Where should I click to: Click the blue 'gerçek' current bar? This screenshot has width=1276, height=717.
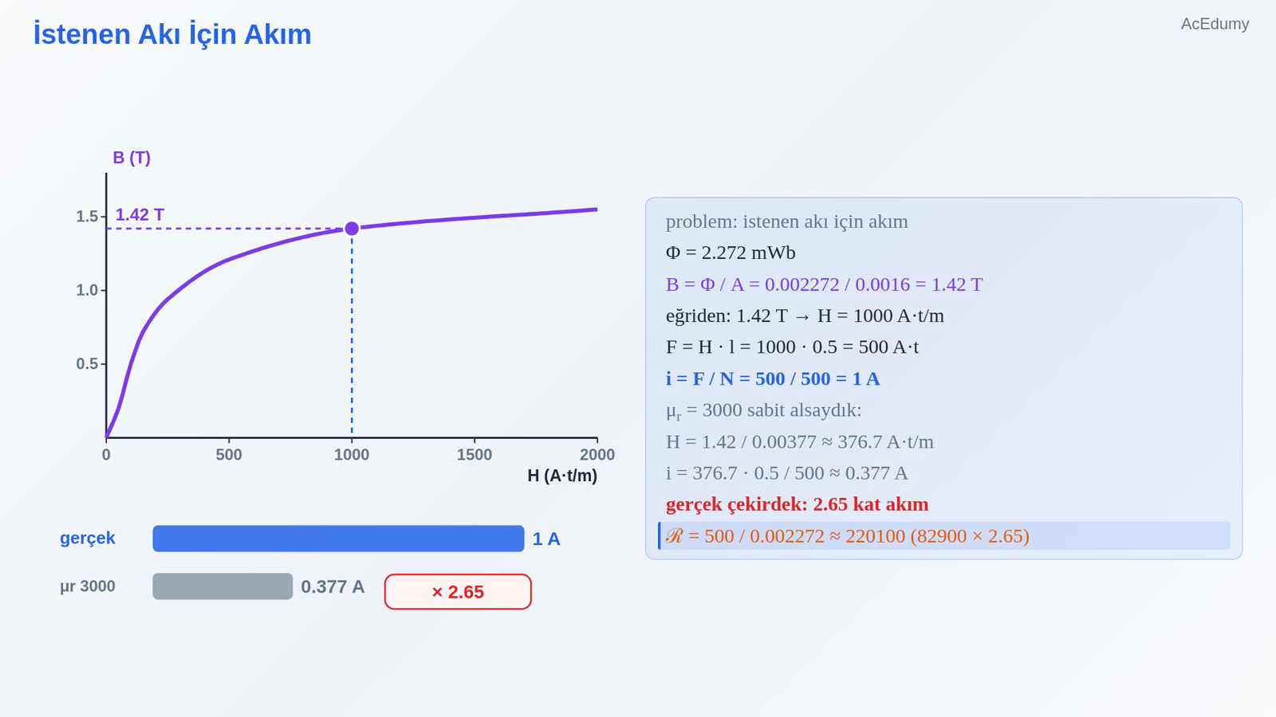click(x=338, y=539)
